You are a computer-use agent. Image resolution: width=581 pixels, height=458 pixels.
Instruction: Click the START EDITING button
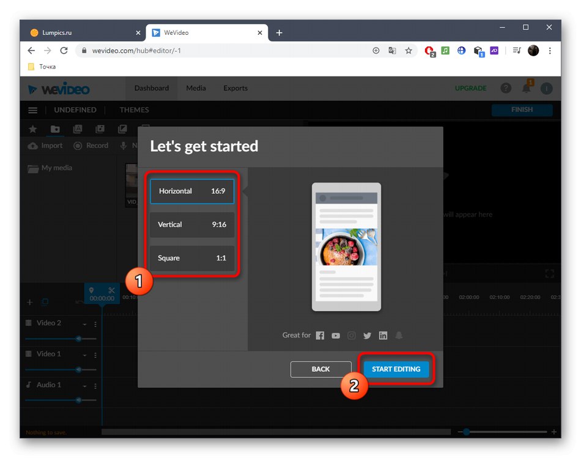(396, 369)
